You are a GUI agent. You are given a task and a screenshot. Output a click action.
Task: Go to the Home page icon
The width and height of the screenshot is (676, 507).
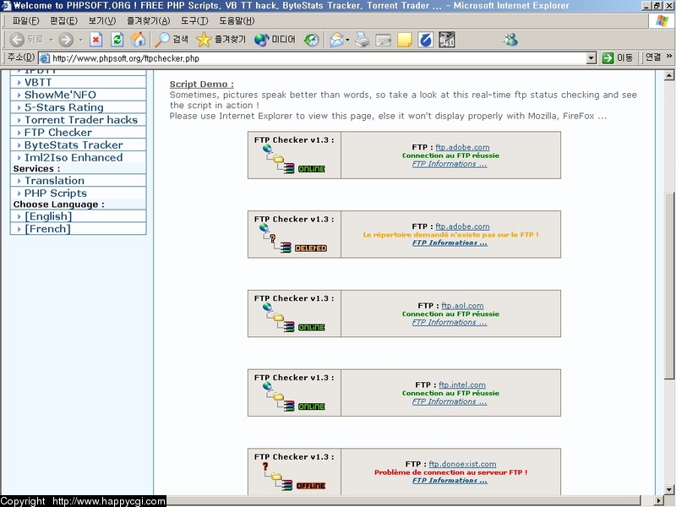(x=138, y=40)
